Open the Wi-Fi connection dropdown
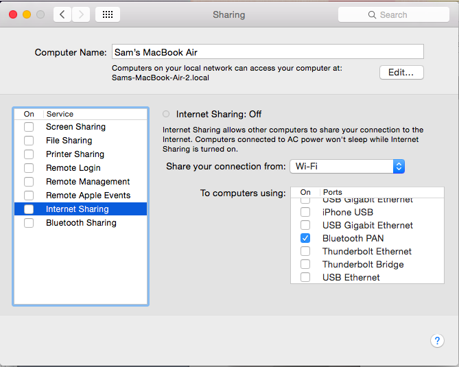 point(347,167)
